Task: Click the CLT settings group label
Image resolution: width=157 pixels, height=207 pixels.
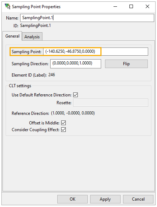Action: [x=20, y=86]
